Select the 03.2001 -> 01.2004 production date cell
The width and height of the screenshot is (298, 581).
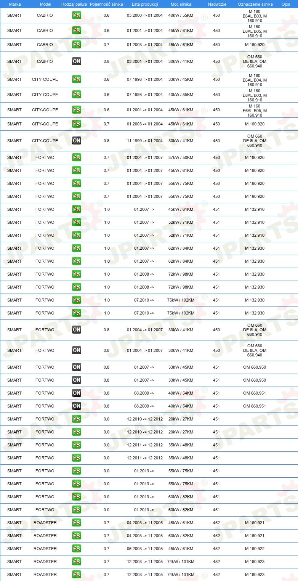145,61
